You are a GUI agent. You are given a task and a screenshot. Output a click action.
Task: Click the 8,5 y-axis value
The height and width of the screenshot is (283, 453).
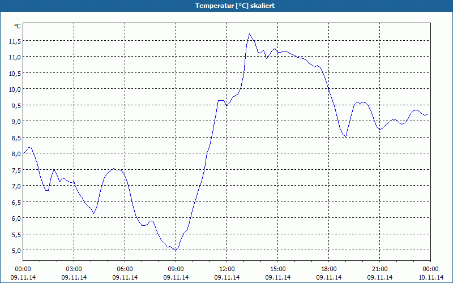point(16,138)
